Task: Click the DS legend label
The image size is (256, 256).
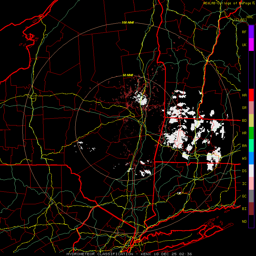Action: pyautogui.click(x=244, y=171)
